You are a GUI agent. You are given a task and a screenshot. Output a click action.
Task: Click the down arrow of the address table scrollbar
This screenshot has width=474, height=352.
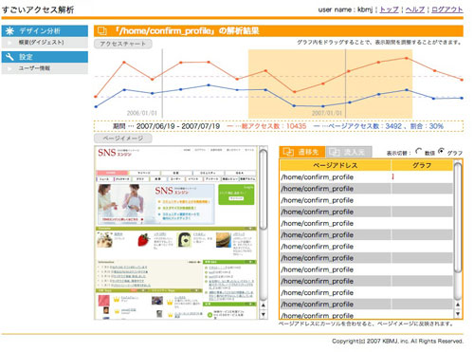458,314
